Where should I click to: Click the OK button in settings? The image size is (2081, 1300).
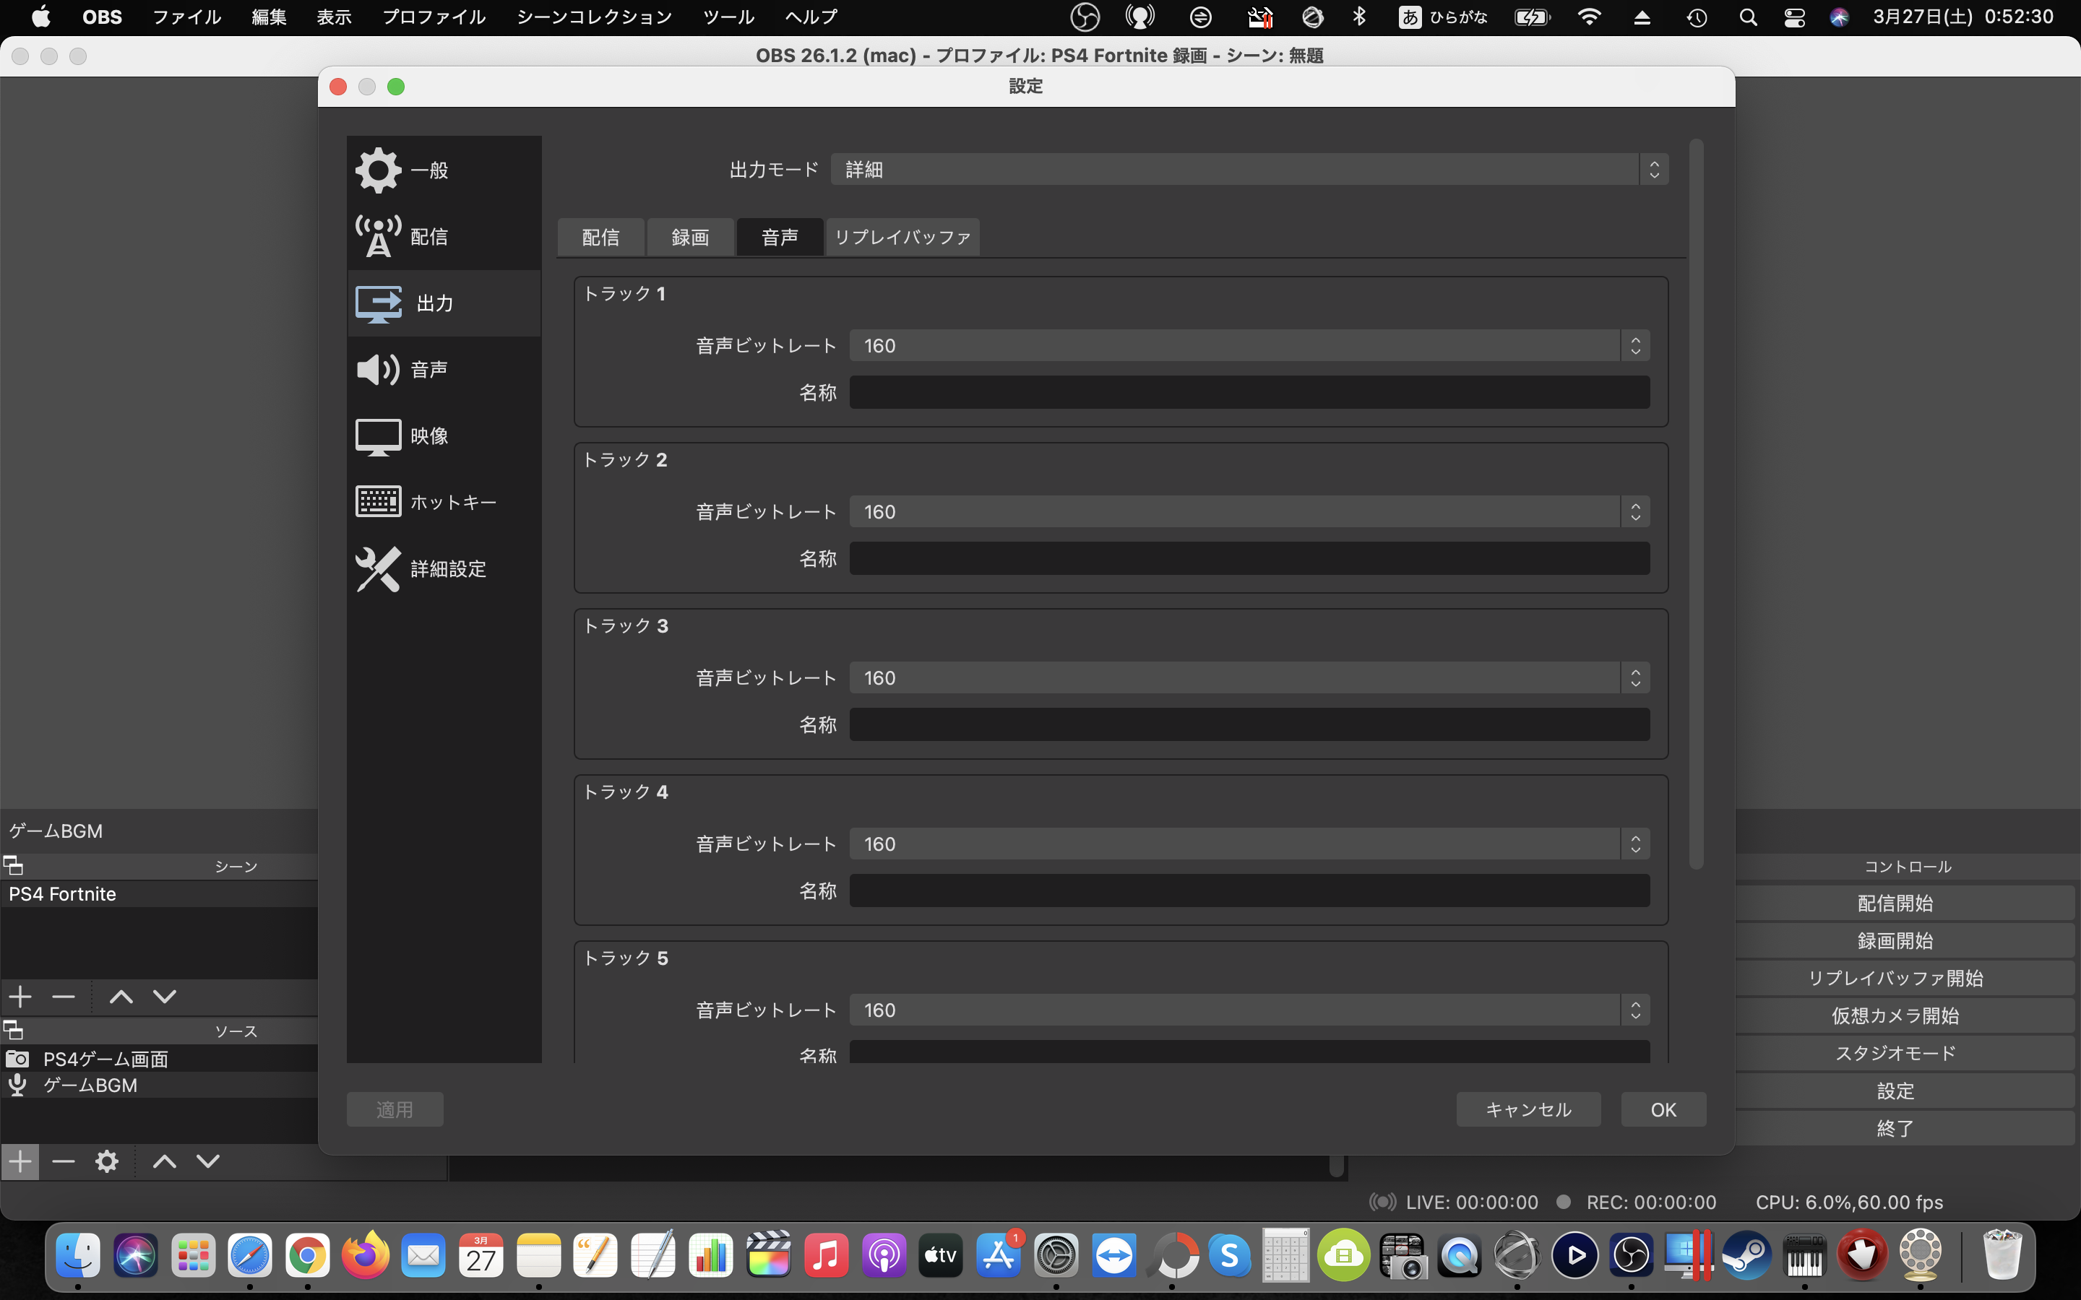1663,1109
